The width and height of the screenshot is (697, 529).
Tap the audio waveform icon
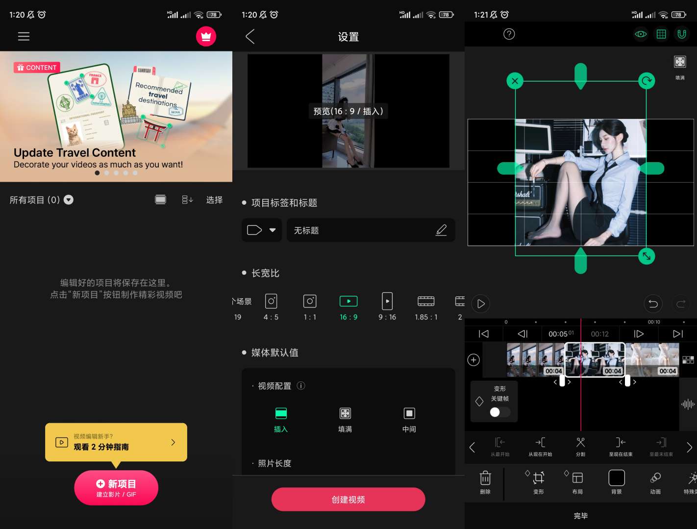[x=688, y=404]
